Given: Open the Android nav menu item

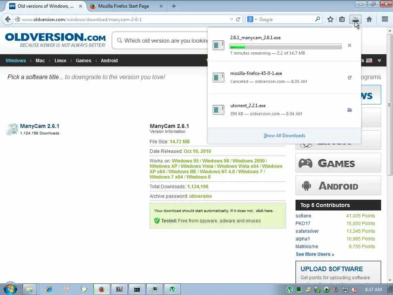Looking at the screenshot, I should point(109,60).
